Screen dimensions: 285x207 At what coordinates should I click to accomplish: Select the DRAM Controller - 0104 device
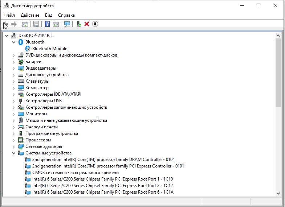pyautogui.click(x=103, y=160)
